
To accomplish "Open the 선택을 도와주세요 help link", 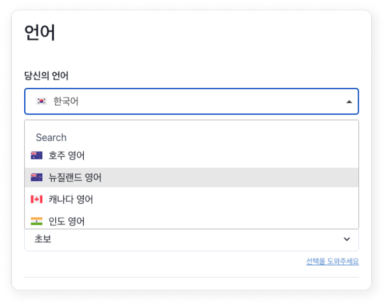I will pyautogui.click(x=332, y=262).
